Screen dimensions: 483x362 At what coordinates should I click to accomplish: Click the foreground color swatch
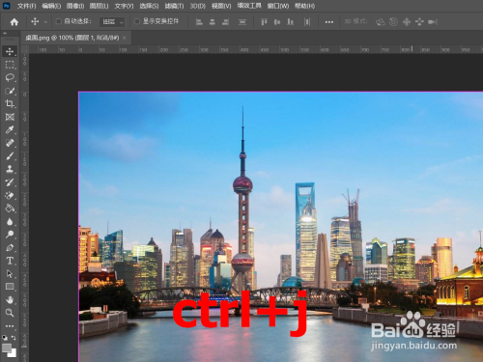[7, 348]
